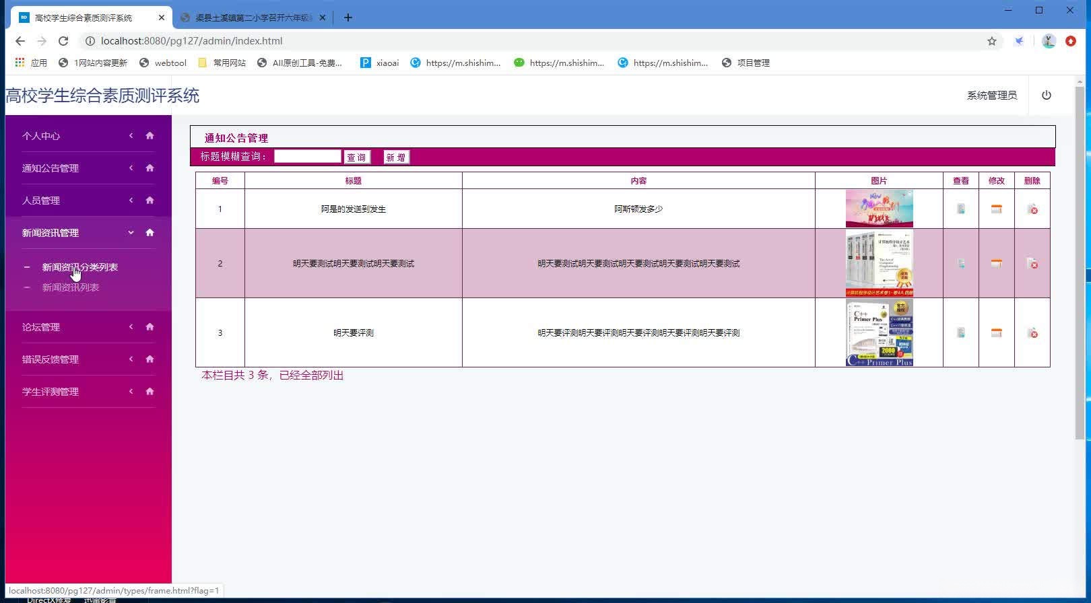Image resolution: width=1091 pixels, height=603 pixels.
Task: Open a new browser tab
Action: point(348,17)
